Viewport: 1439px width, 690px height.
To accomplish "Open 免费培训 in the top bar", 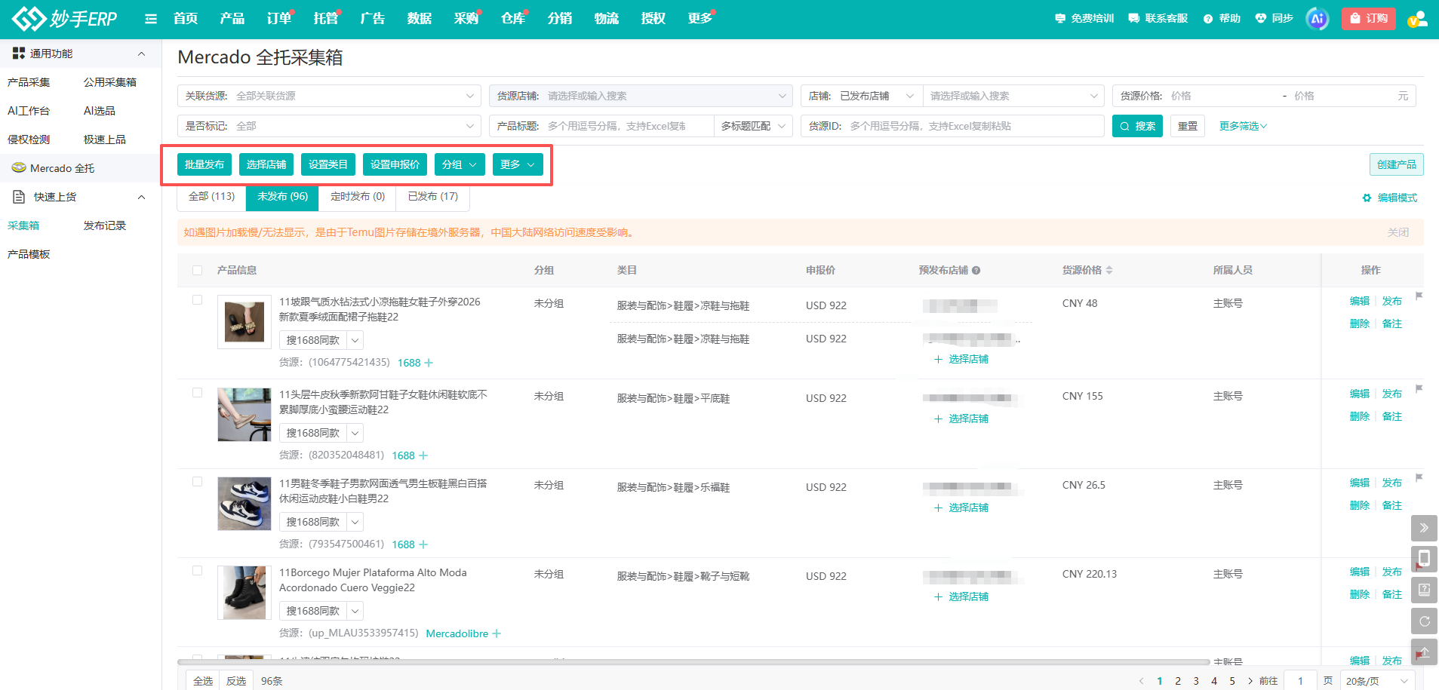I will [1084, 18].
